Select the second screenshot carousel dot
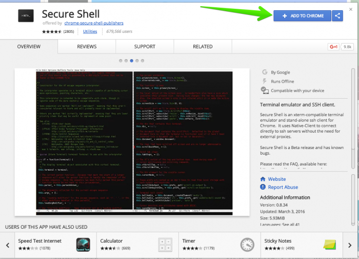This screenshot has height=259, width=359. [x=126, y=61]
